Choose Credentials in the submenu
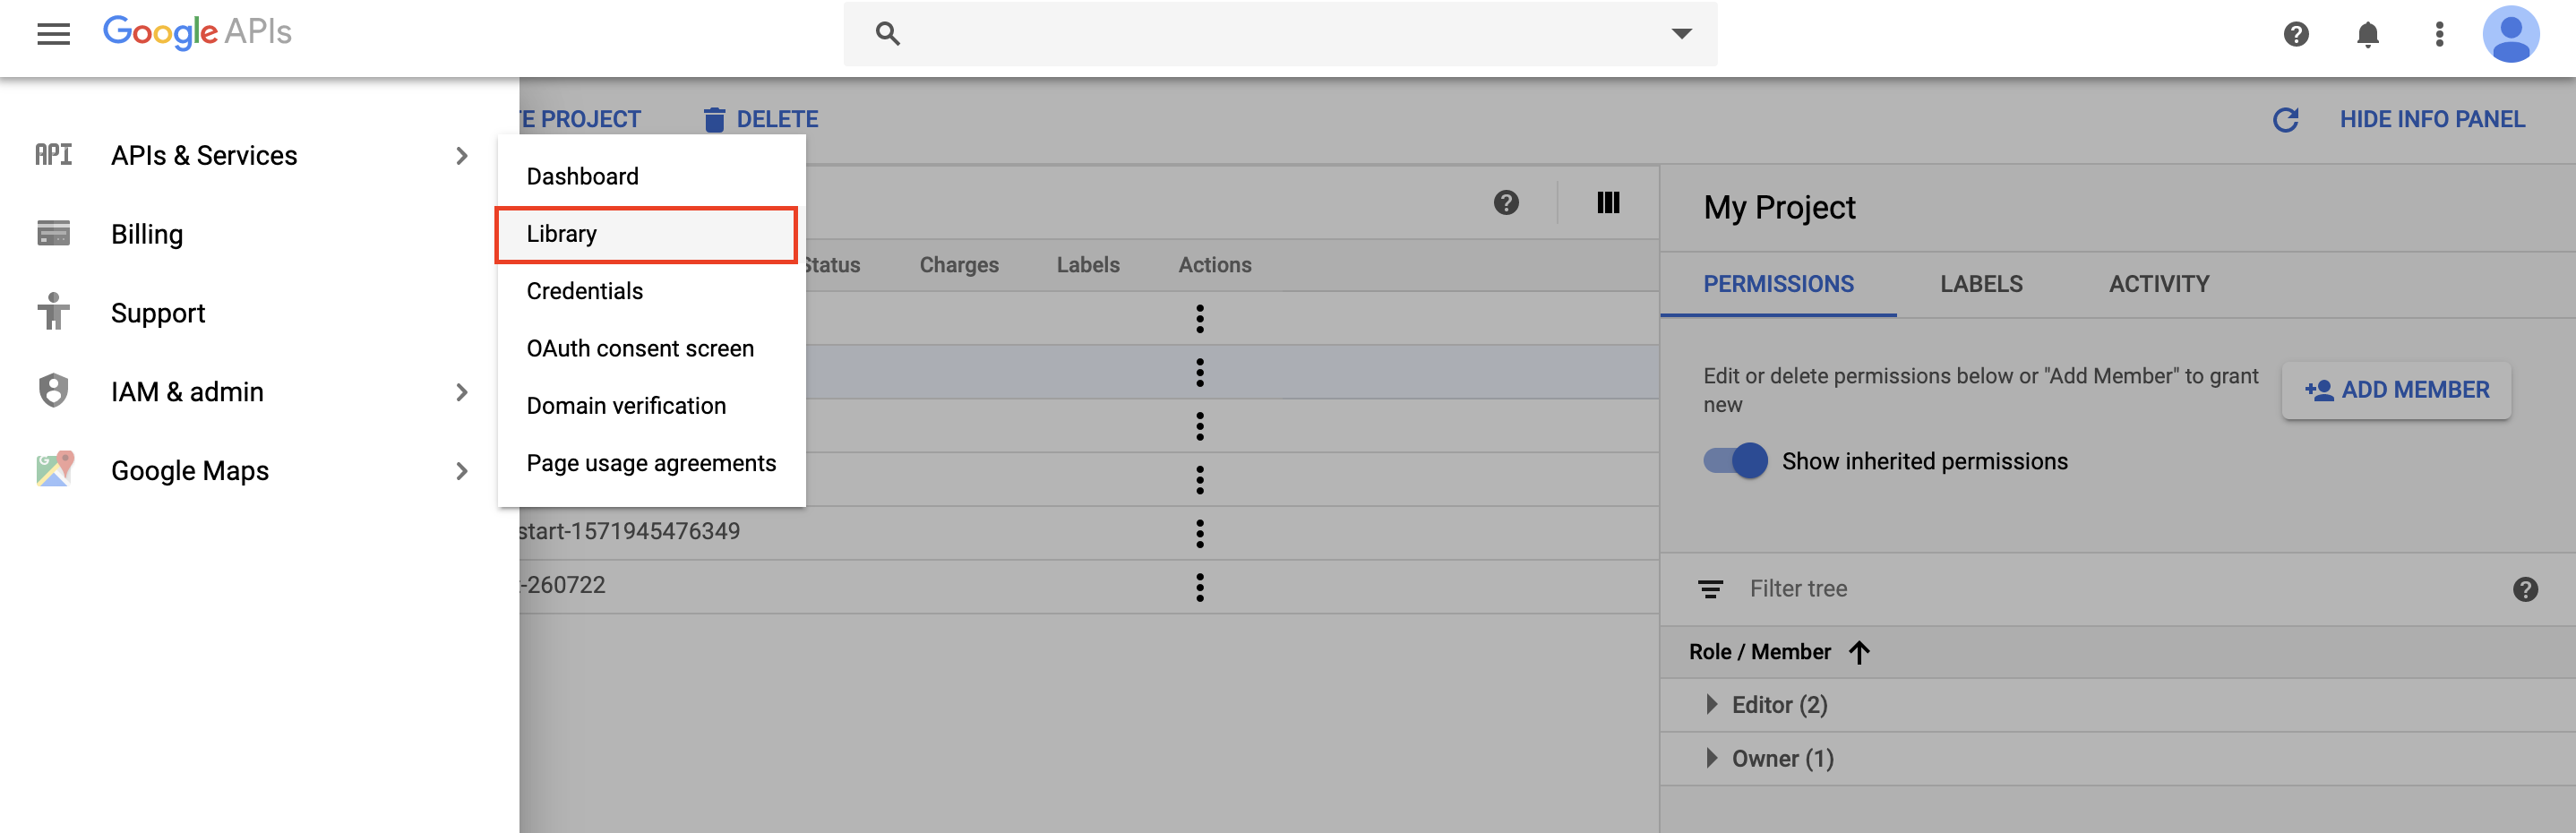Screen dimensions: 2576x833 (x=584, y=292)
